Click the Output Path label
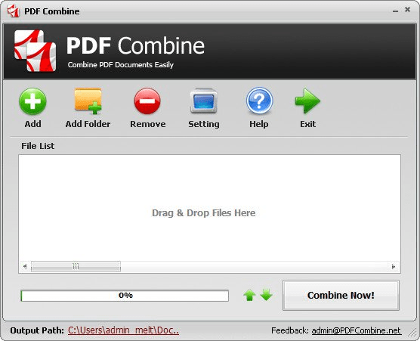This screenshot has width=420, height=341. pyautogui.click(x=37, y=330)
